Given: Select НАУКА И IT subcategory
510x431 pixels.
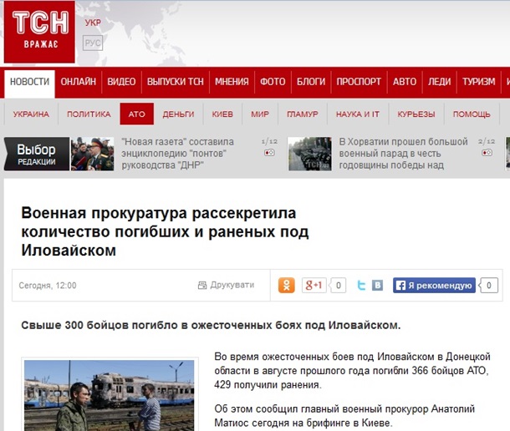Looking at the screenshot, I should pyautogui.click(x=358, y=114).
